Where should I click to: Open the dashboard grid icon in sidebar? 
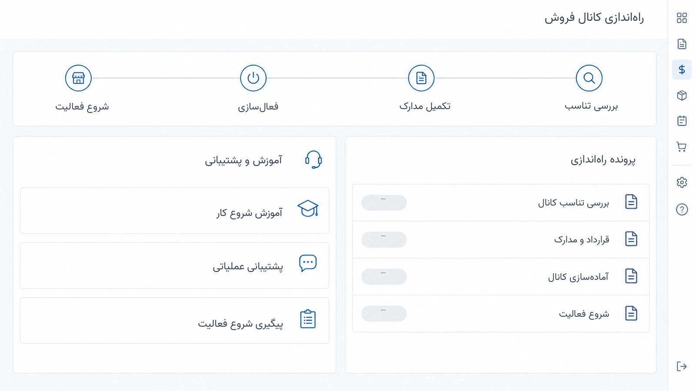pos(682,18)
